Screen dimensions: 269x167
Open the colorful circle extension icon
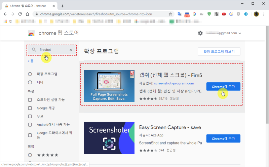(194, 14)
